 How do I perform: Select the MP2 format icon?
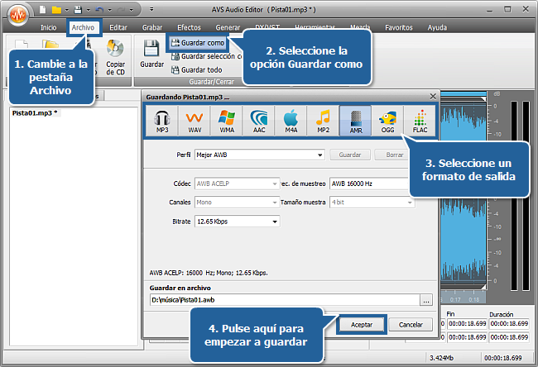click(324, 121)
